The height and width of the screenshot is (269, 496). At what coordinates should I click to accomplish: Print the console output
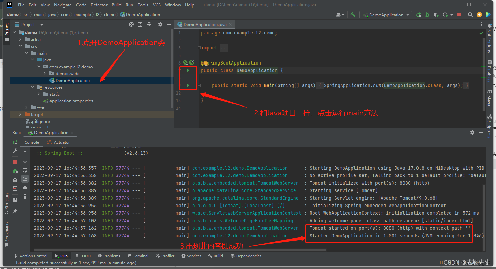pyautogui.click(x=25, y=188)
